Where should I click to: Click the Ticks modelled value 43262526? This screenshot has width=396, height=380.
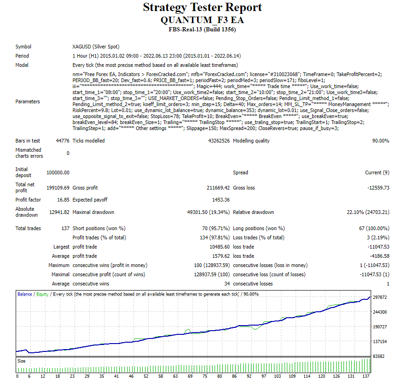point(219,141)
